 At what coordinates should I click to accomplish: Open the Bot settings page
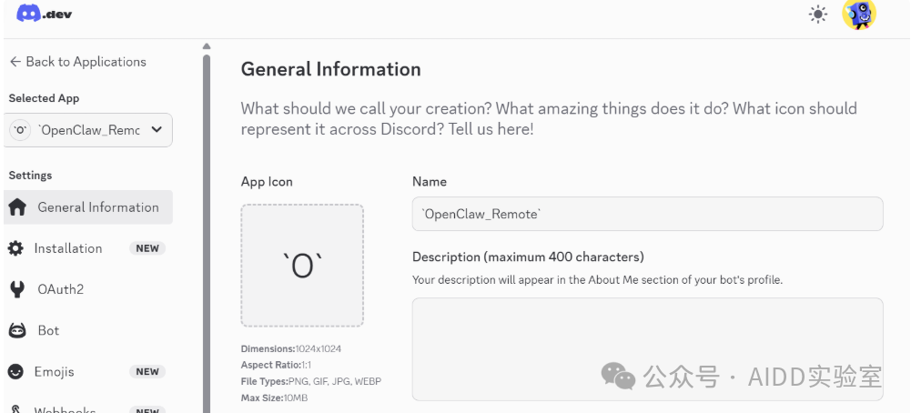coord(48,330)
